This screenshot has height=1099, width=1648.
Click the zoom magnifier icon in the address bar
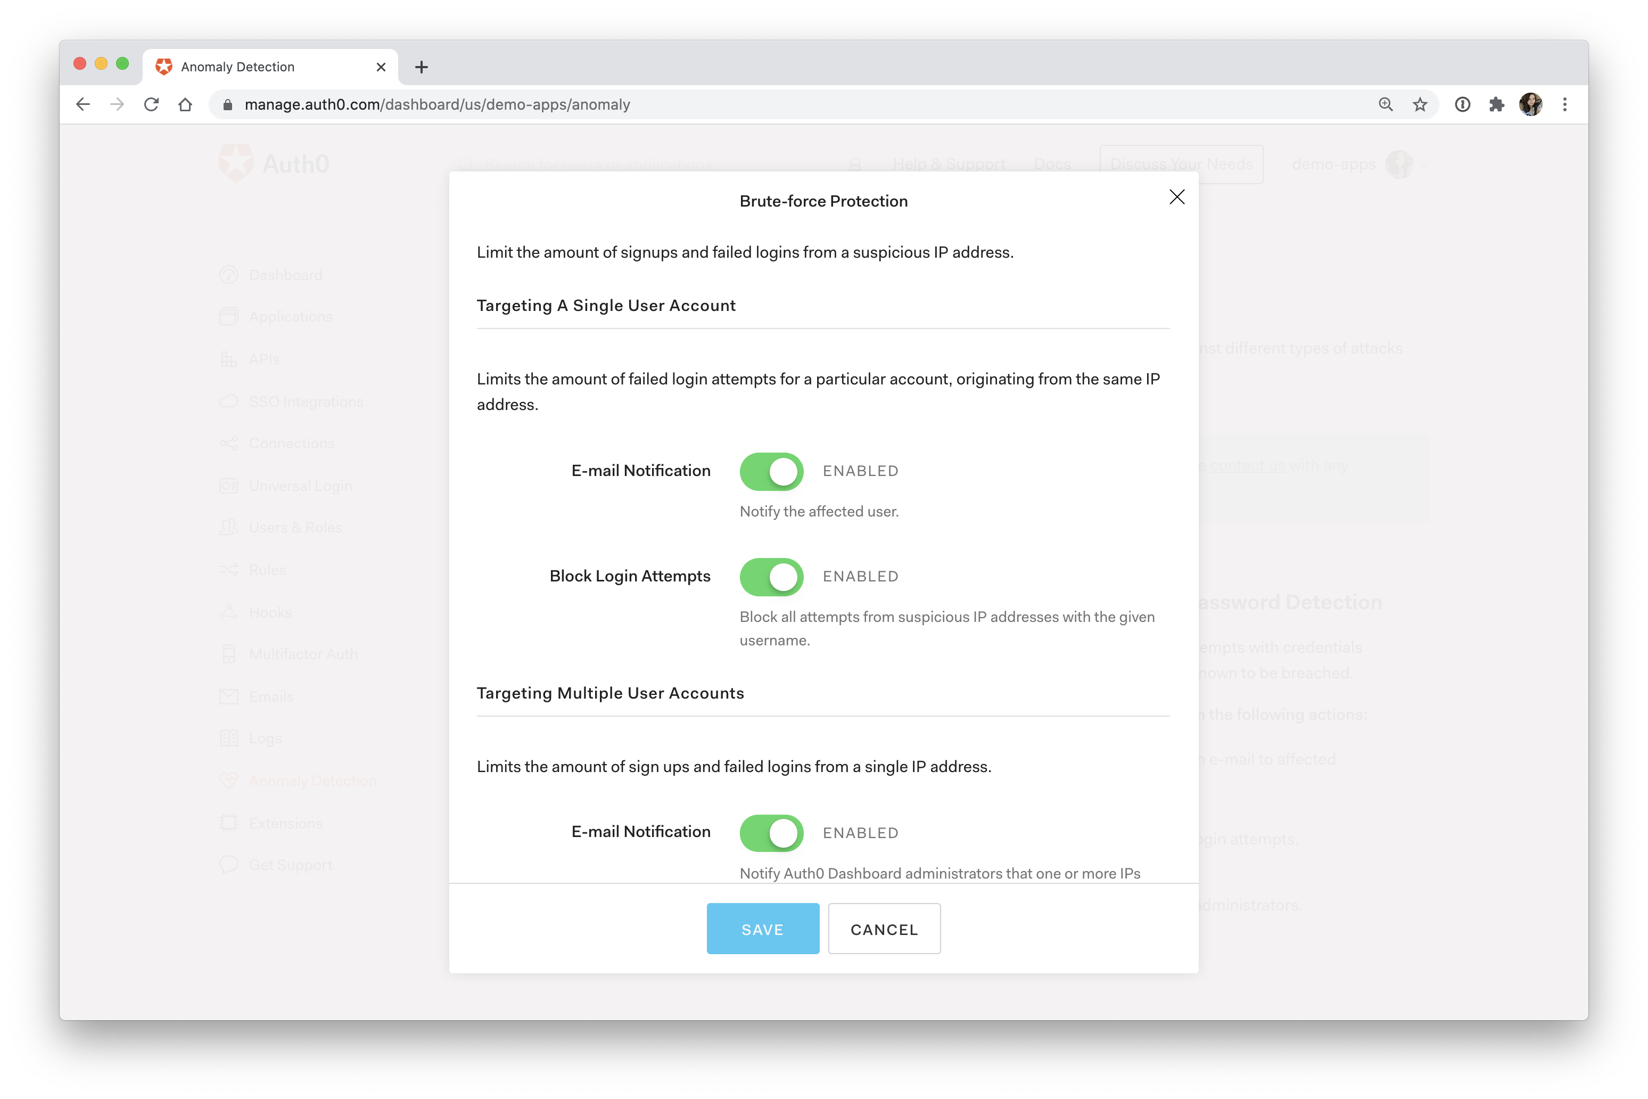[x=1385, y=104]
